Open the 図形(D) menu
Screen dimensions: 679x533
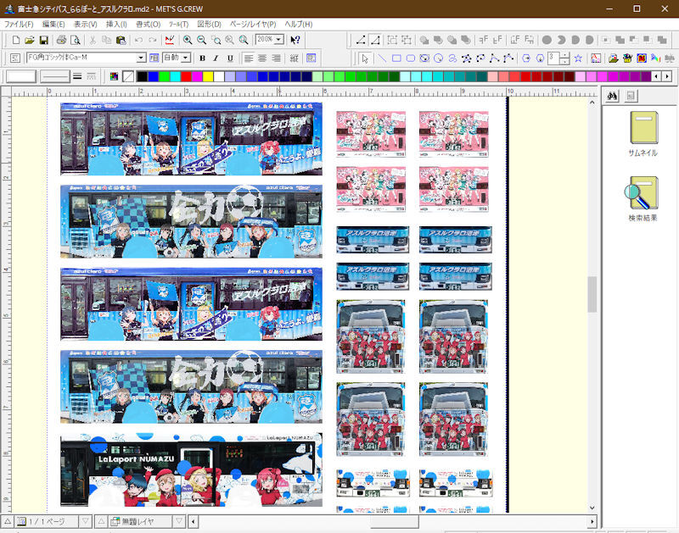pyautogui.click(x=209, y=25)
